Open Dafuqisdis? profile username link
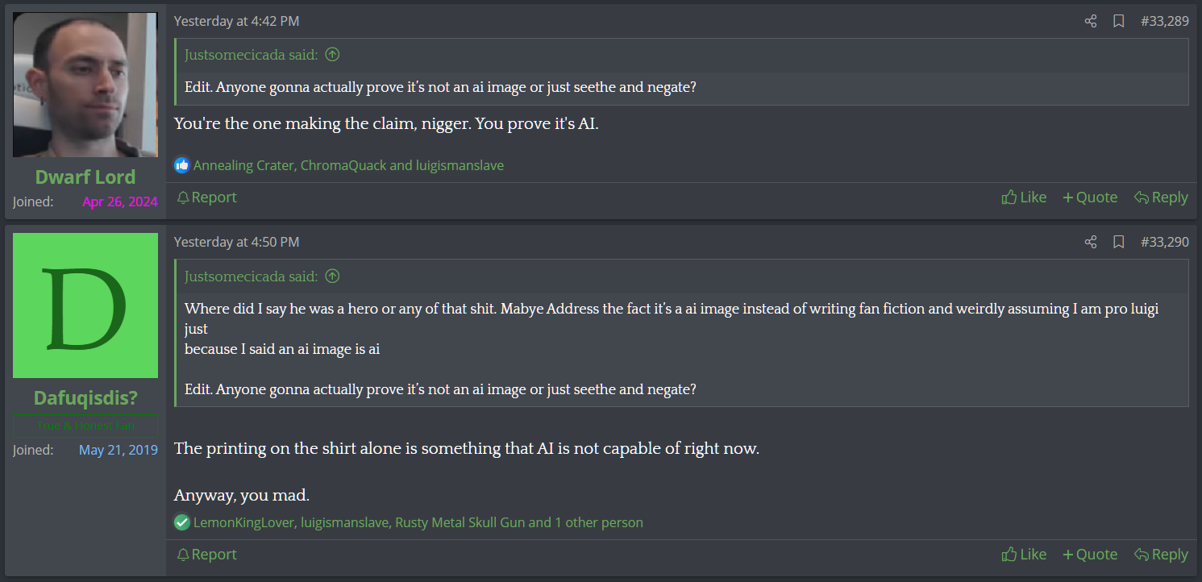 pyautogui.click(x=85, y=397)
